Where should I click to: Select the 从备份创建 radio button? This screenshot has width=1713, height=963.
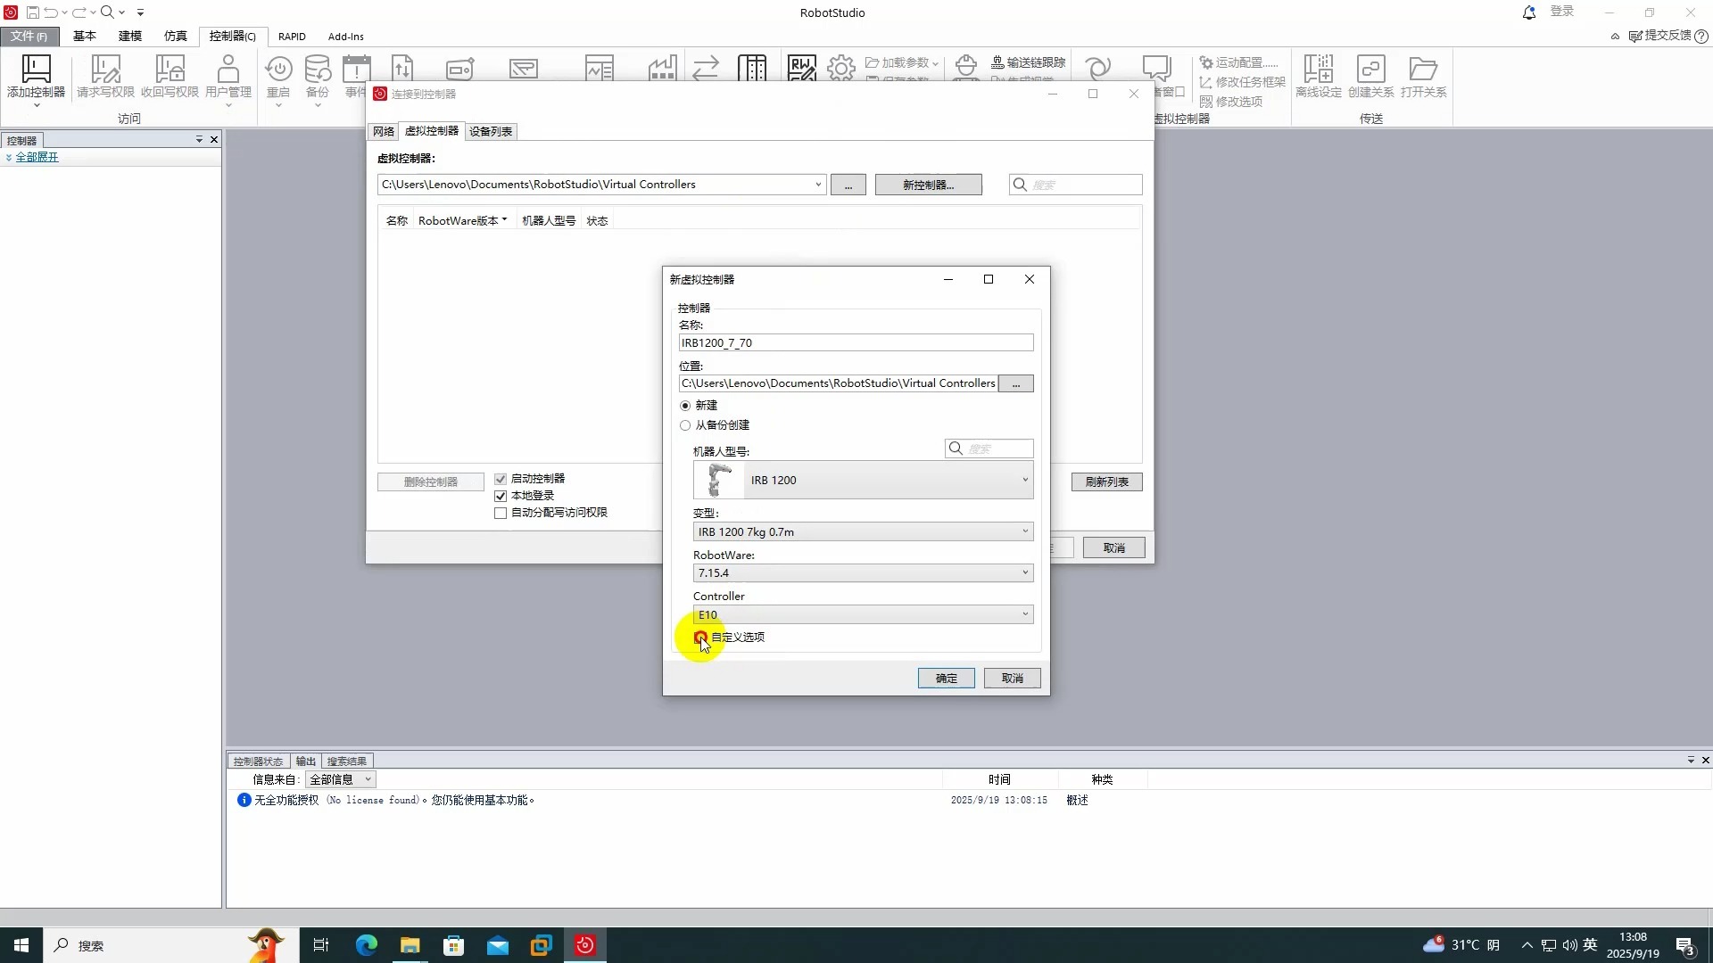(x=685, y=425)
